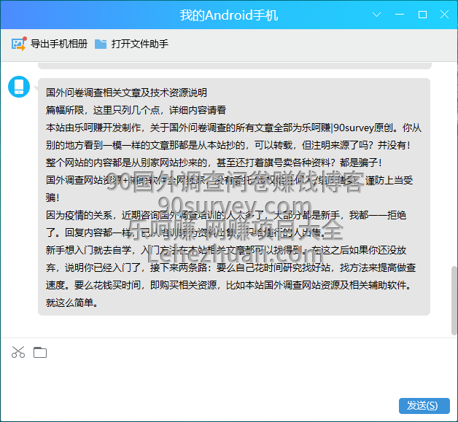
Task: Close the 我的Android手机 window
Action: tap(445, 15)
